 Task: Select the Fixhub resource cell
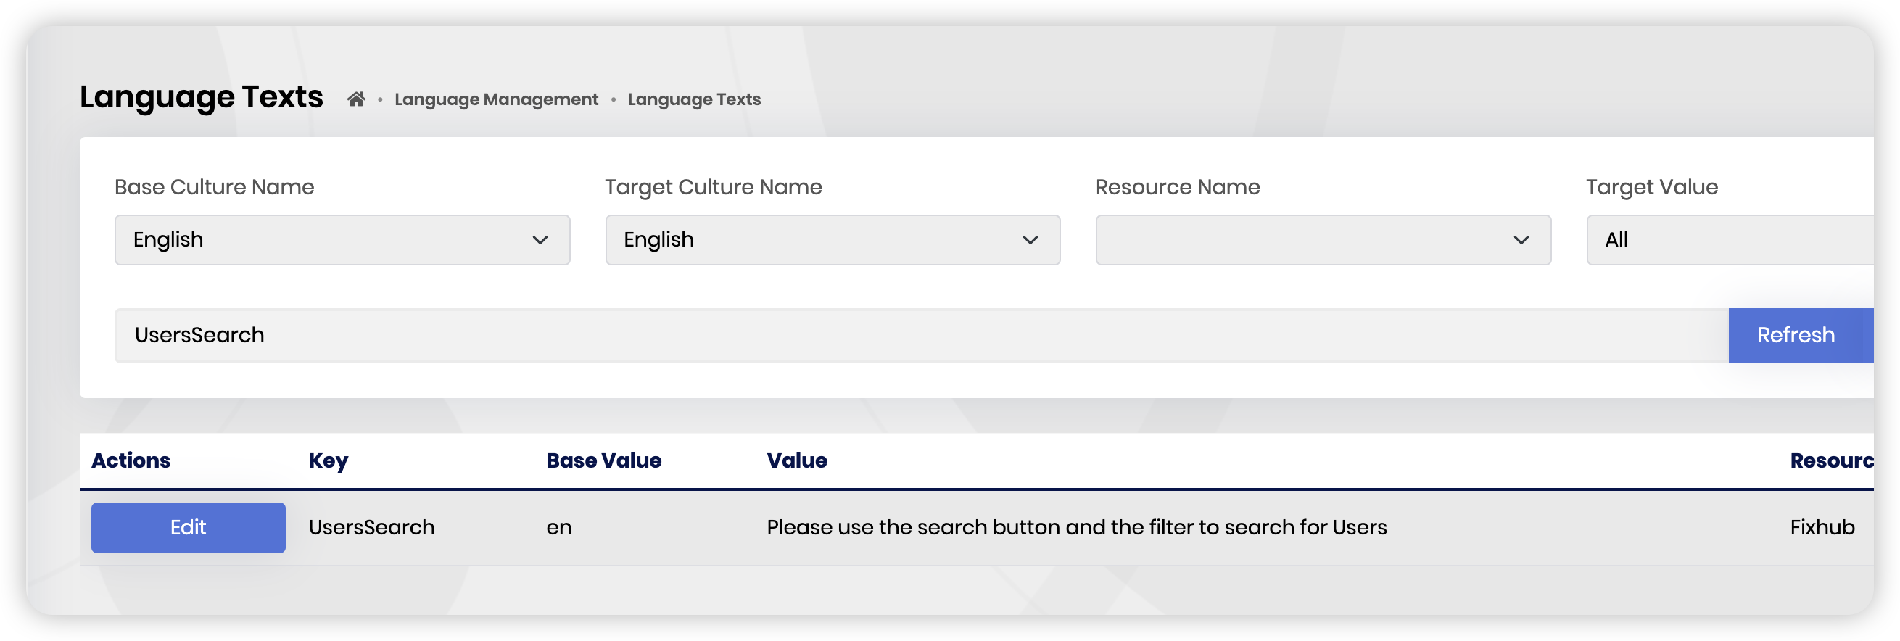[x=1821, y=527]
